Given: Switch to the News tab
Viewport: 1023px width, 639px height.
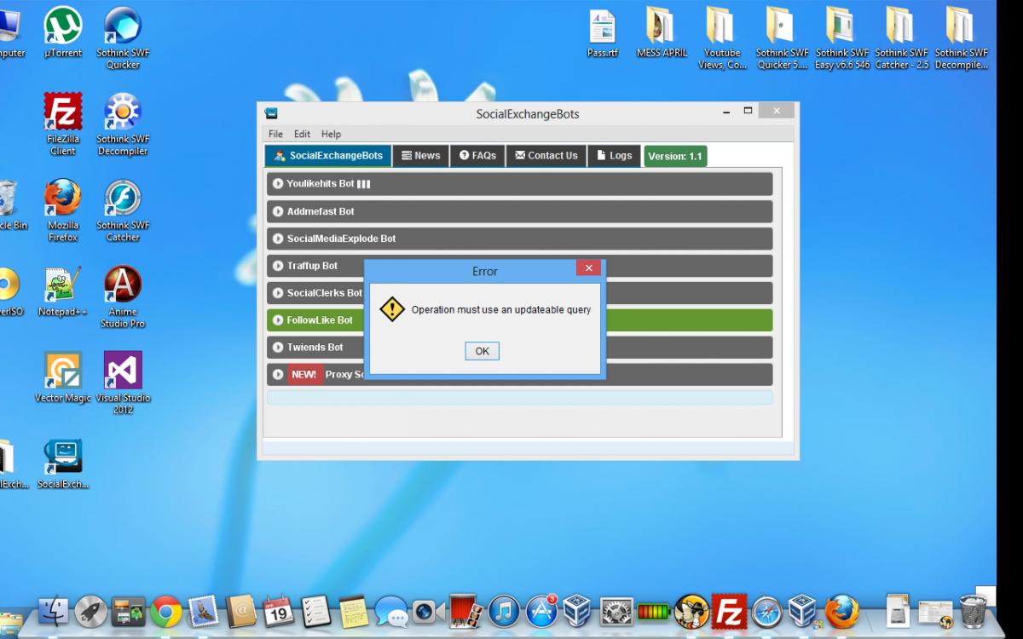Looking at the screenshot, I should (421, 156).
